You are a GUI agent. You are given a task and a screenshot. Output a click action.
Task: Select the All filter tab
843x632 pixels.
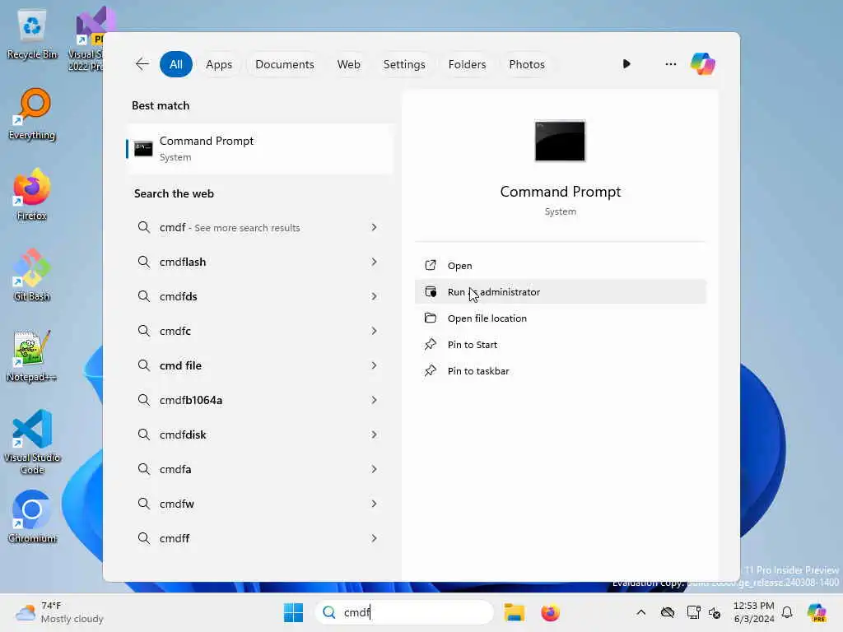click(176, 64)
